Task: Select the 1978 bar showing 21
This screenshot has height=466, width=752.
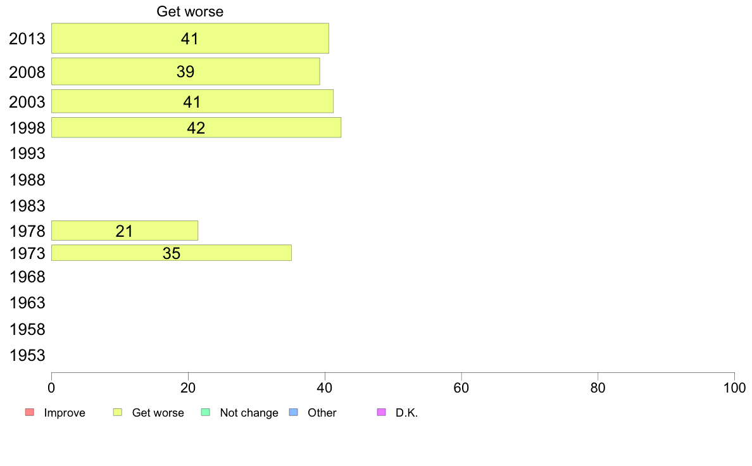Action: 125,231
